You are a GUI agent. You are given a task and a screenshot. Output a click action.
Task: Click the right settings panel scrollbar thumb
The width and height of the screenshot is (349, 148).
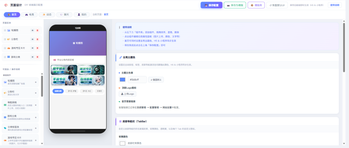pos(344,47)
